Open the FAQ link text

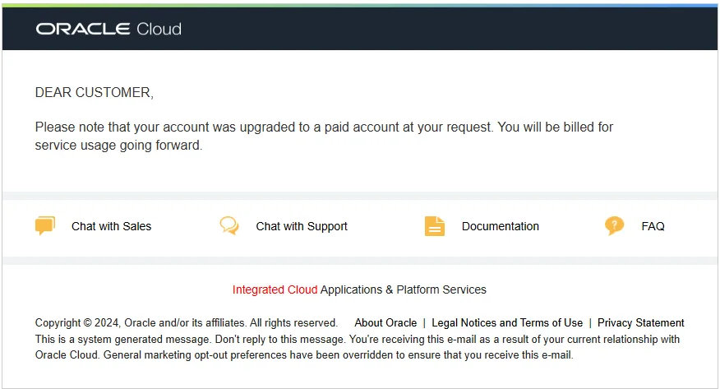click(x=653, y=226)
